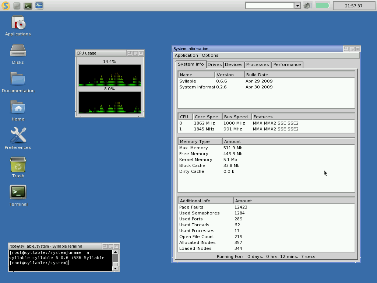Open the Documentation folder icon
Screen dimensions: 377x283
tap(18, 80)
